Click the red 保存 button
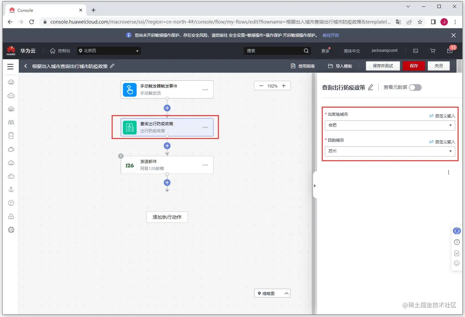The height and width of the screenshot is (317, 465). pos(414,66)
